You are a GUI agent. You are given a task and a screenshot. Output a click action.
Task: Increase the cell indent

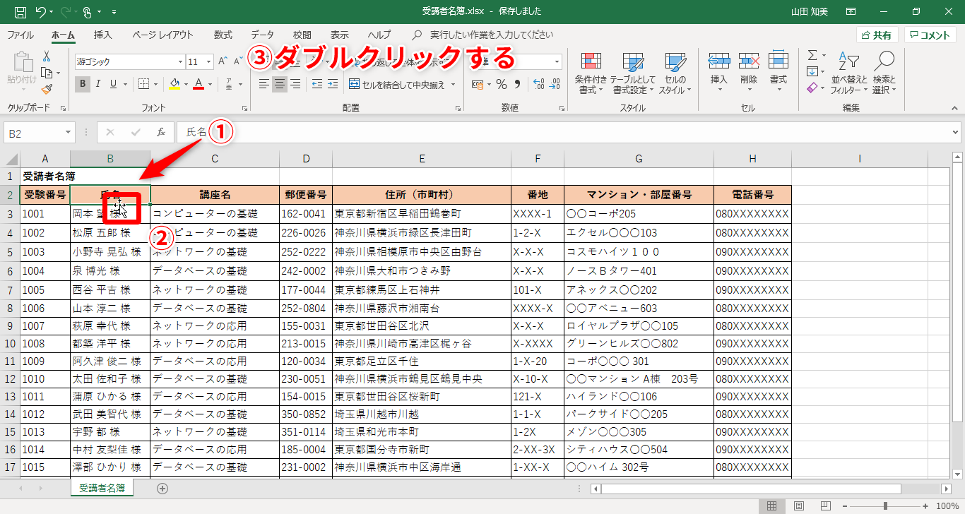[x=332, y=85]
